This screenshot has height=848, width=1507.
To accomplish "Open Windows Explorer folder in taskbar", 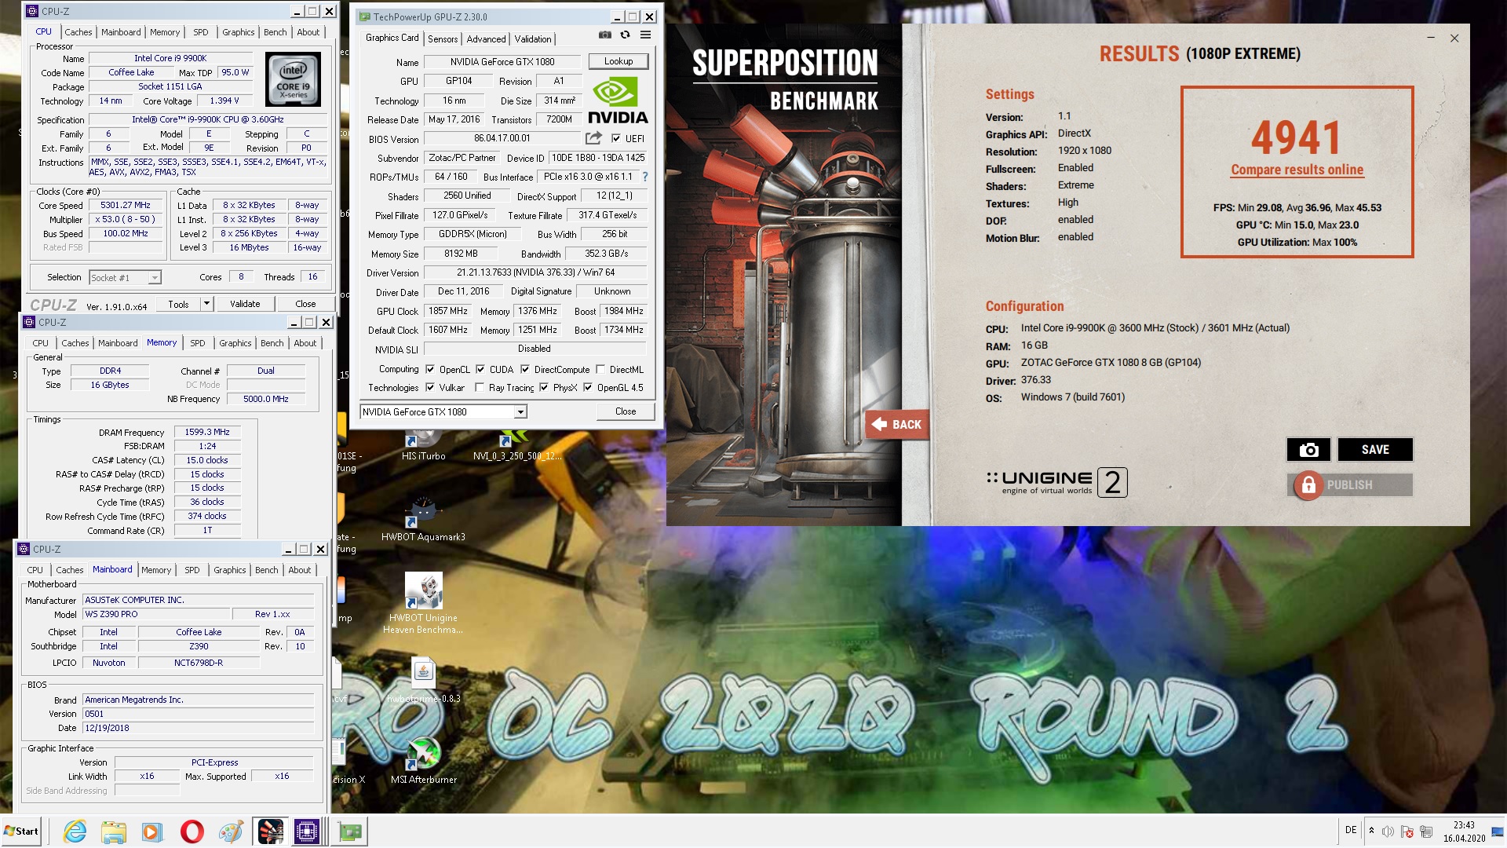I will pyautogui.click(x=114, y=832).
